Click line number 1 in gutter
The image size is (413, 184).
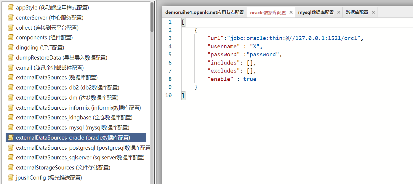(170, 22)
